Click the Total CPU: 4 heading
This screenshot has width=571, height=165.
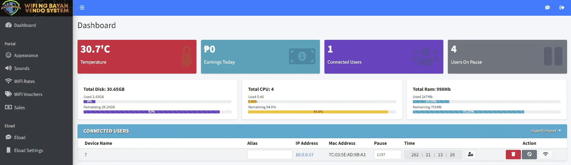[x=261, y=89]
